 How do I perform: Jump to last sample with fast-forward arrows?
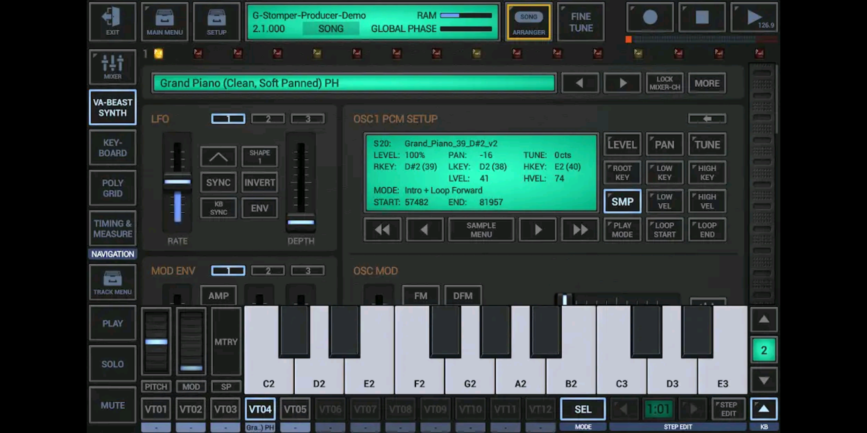580,229
